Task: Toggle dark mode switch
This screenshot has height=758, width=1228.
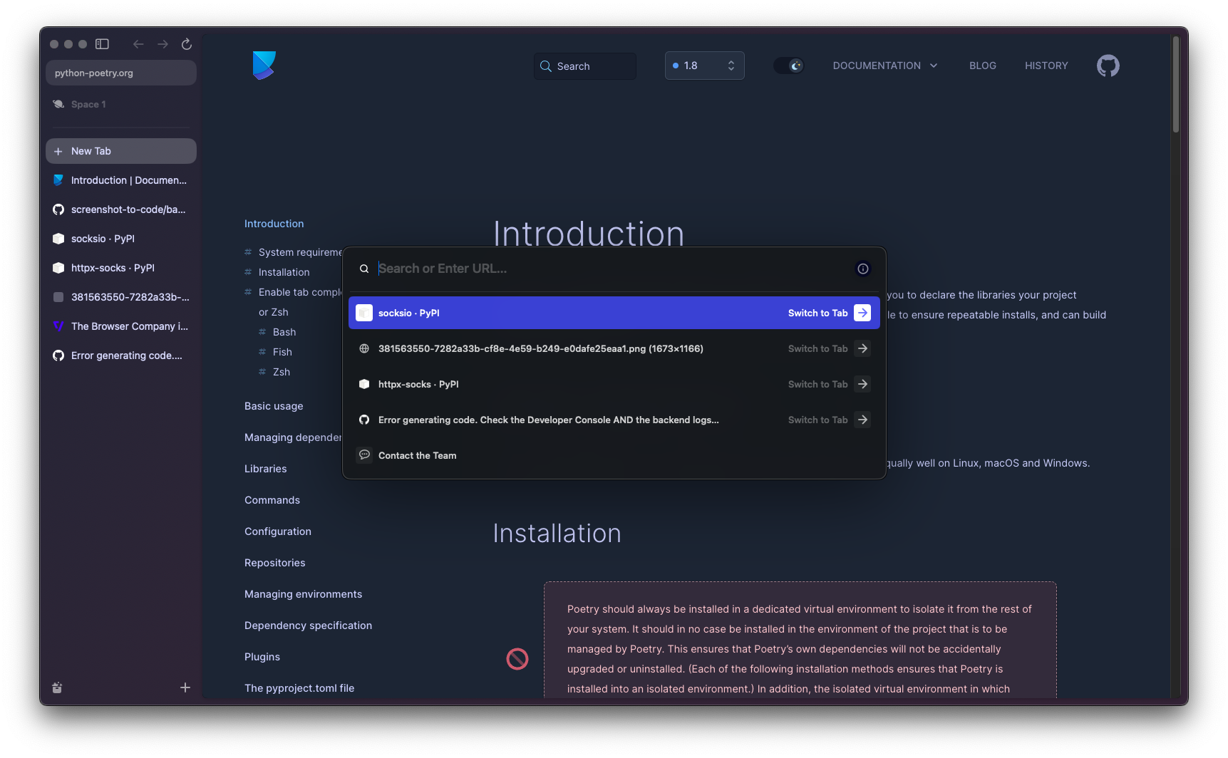Action: tap(788, 66)
